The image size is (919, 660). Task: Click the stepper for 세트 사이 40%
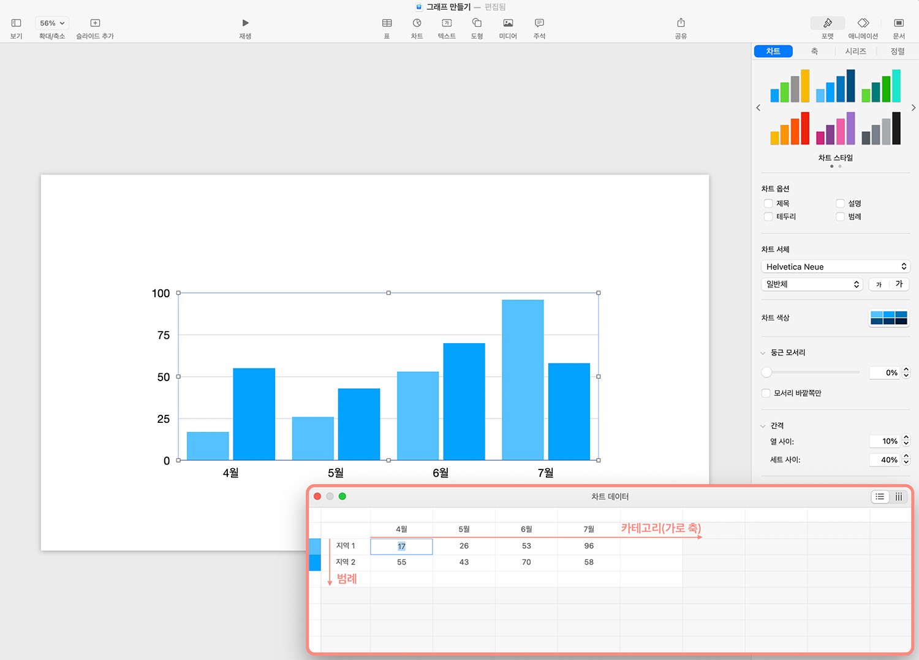pos(906,460)
